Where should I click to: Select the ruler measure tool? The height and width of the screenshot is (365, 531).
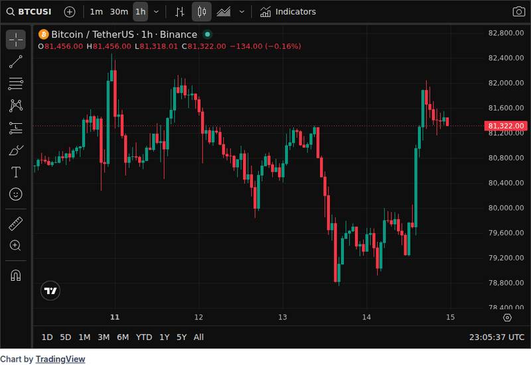[x=15, y=223]
